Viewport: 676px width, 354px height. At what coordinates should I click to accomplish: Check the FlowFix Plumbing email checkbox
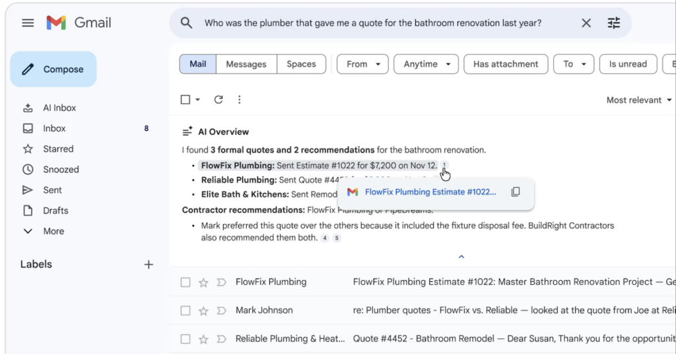(x=186, y=283)
